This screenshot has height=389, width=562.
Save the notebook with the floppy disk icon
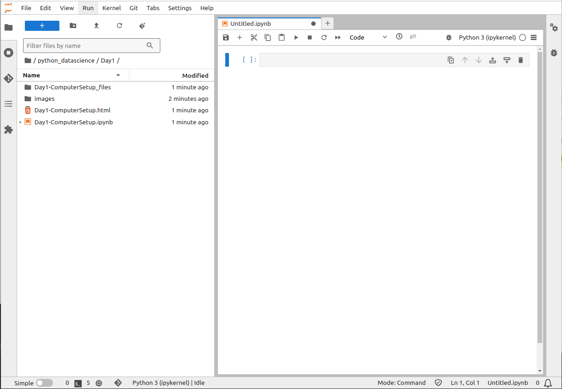tap(226, 37)
